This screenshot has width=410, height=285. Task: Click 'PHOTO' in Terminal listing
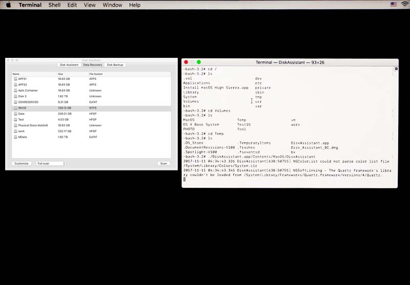pyautogui.click(x=189, y=129)
